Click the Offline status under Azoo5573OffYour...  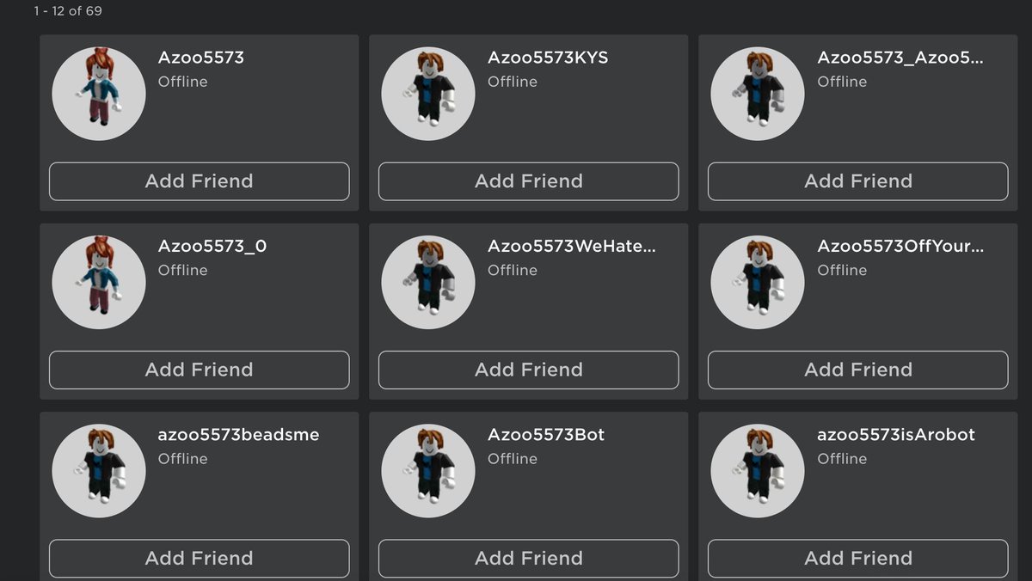pyautogui.click(x=842, y=270)
